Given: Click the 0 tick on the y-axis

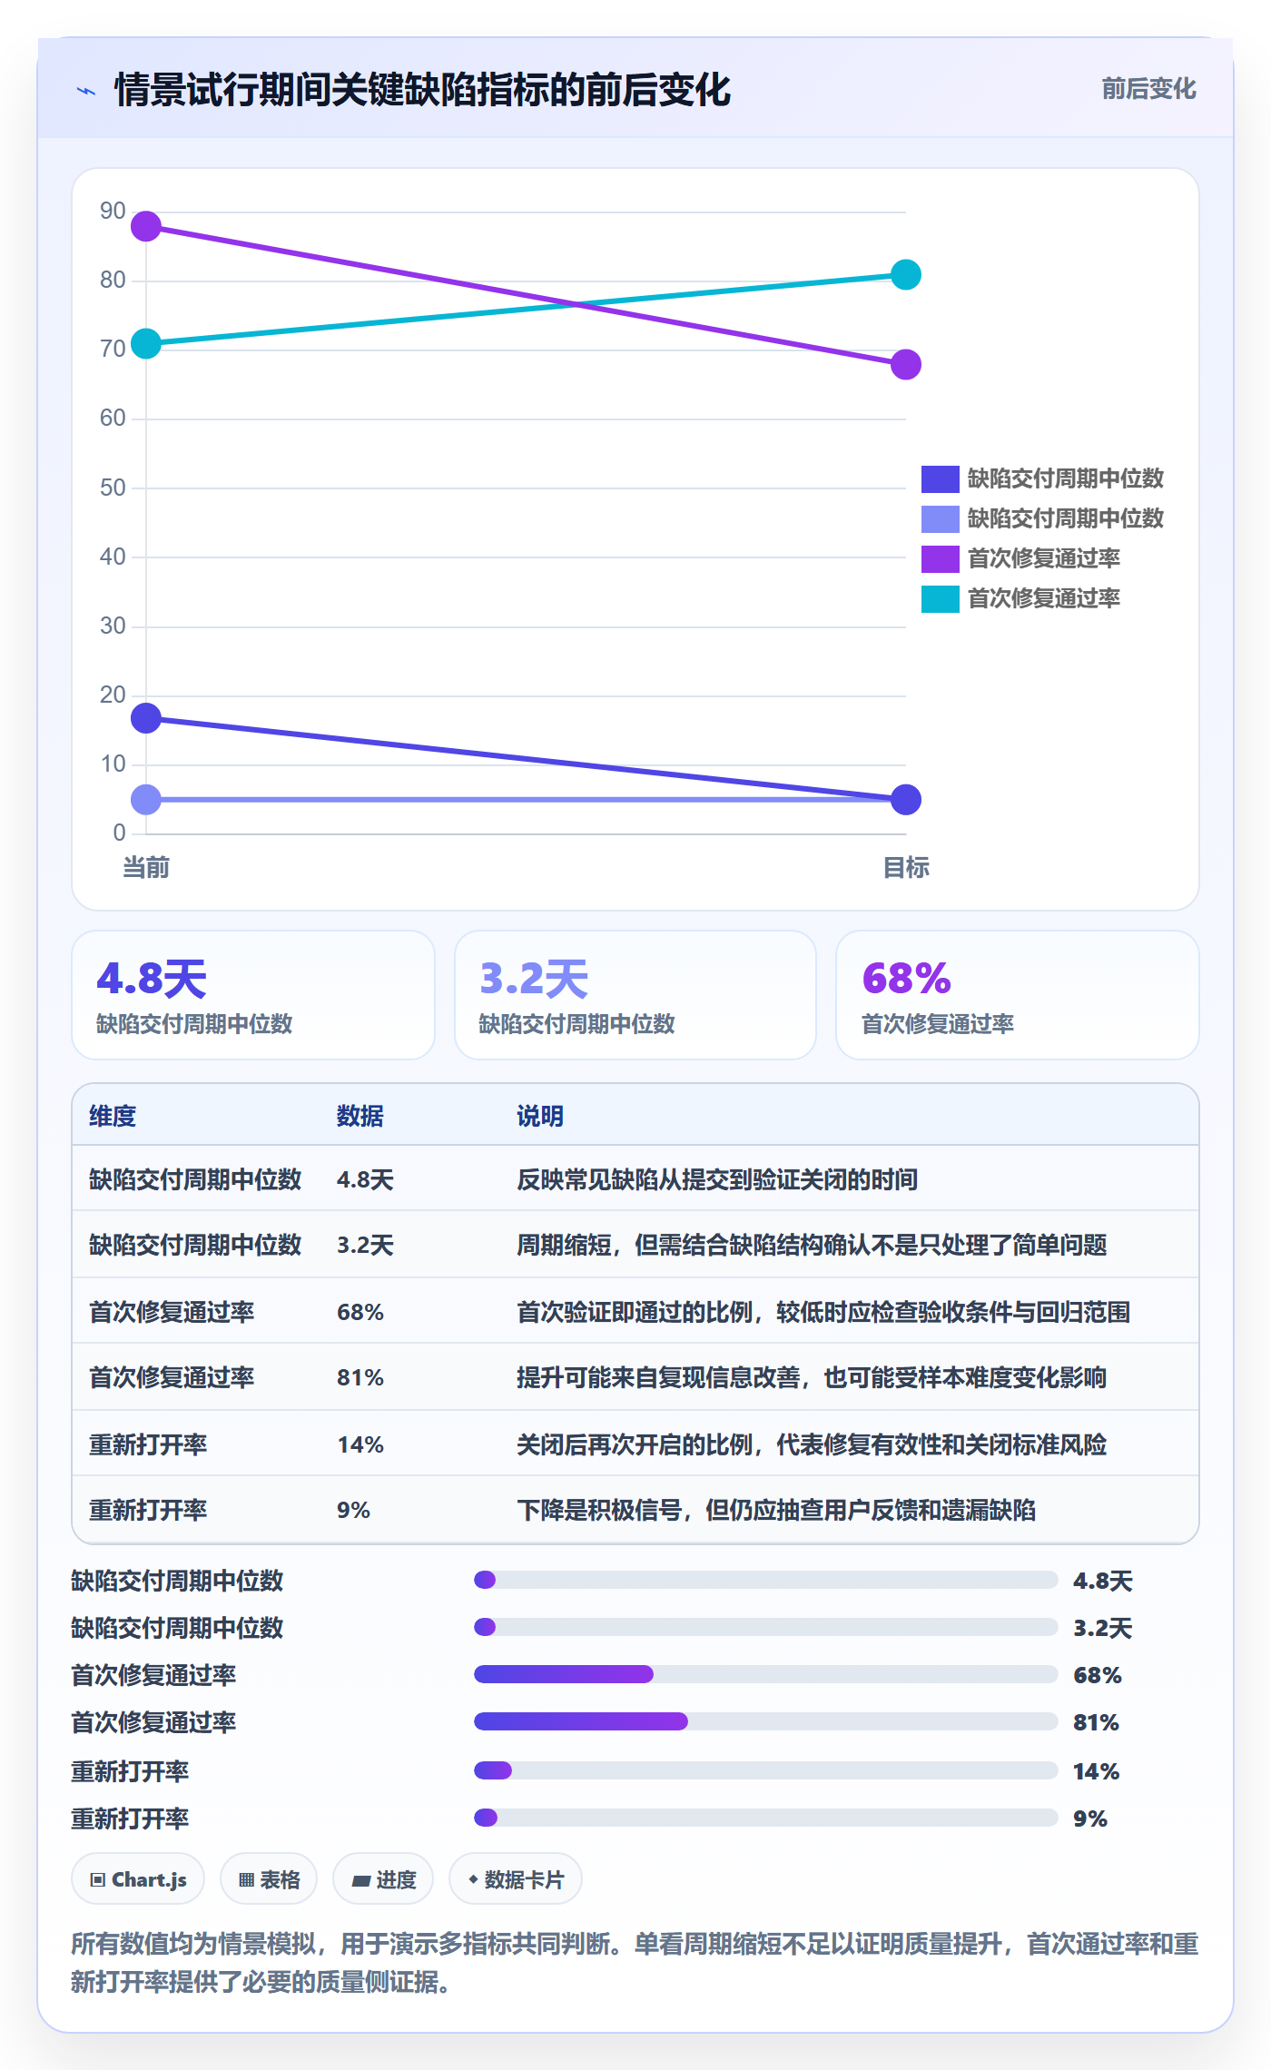Looking at the screenshot, I should point(119,833).
